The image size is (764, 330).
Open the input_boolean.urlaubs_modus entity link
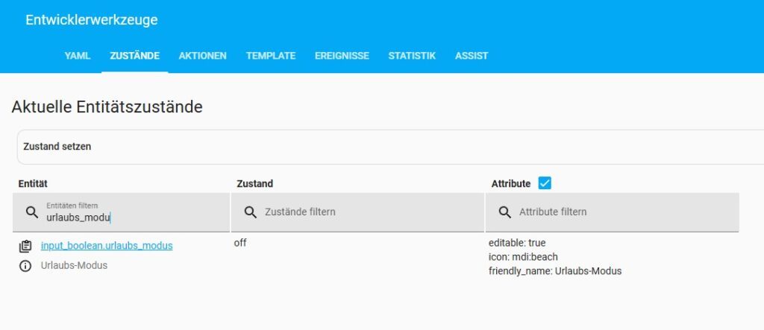pyautogui.click(x=107, y=246)
